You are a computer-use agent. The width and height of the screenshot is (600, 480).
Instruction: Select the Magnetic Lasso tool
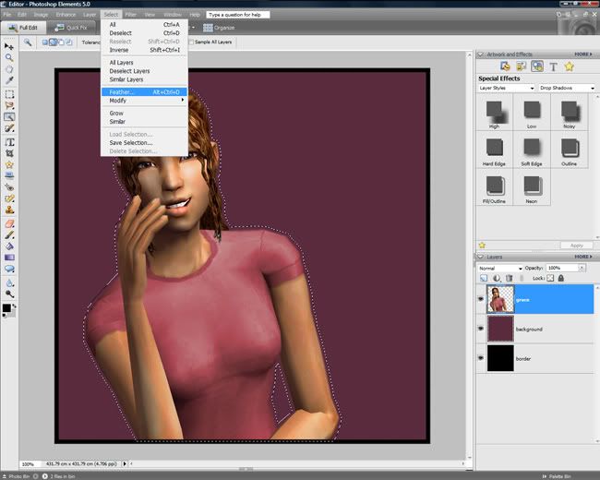tap(9, 105)
